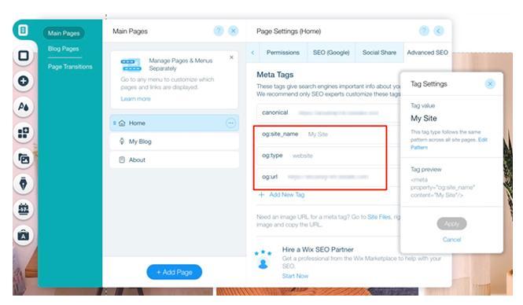Open the App Market bag icon

(x=24, y=235)
